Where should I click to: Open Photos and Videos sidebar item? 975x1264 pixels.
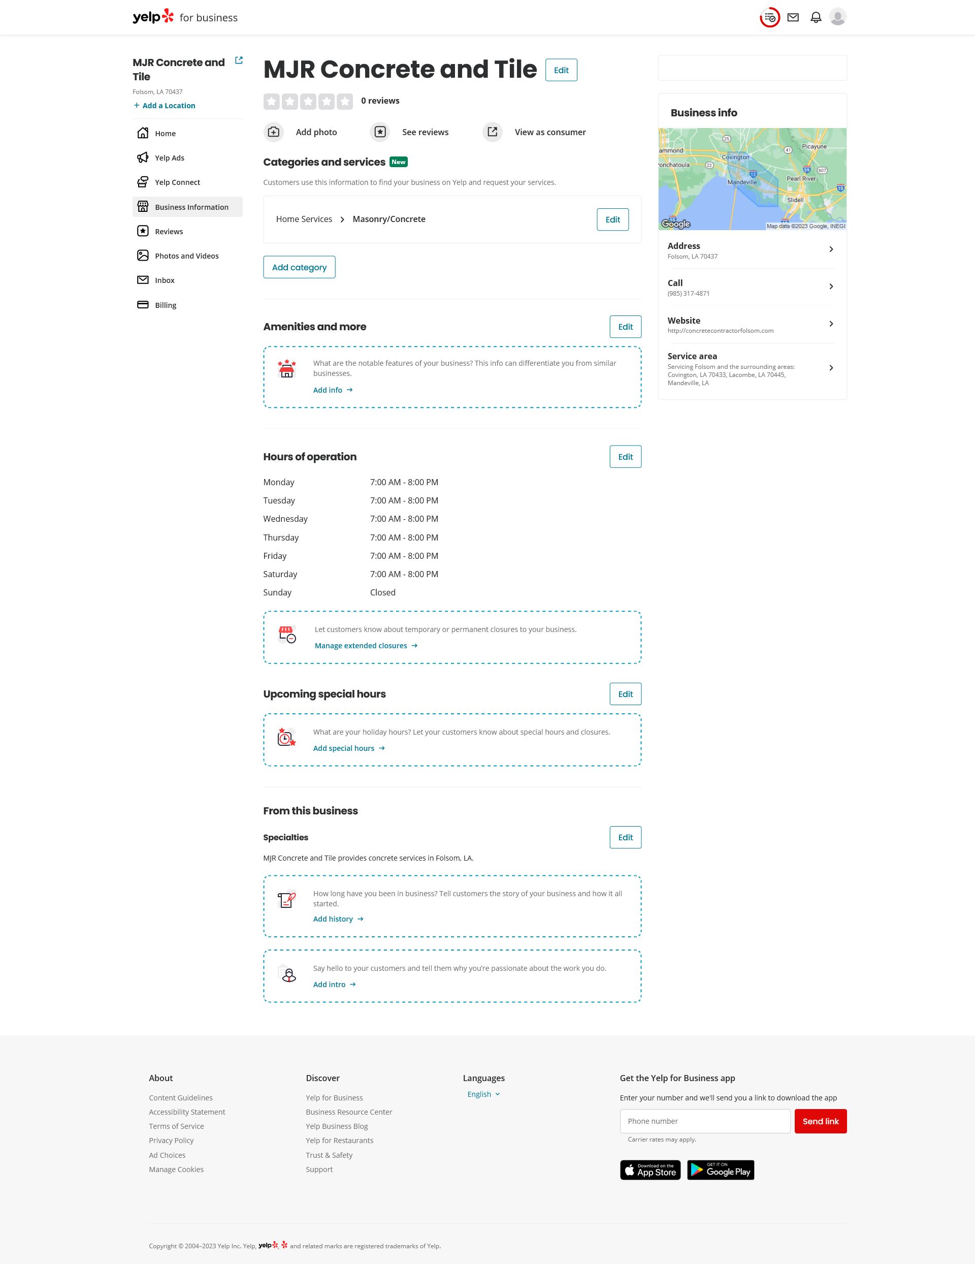coord(186,256)
